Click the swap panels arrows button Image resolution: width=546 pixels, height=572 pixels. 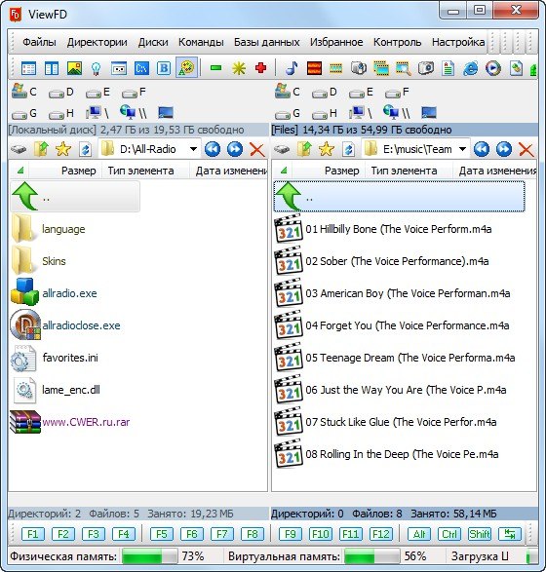click(510, 534)
